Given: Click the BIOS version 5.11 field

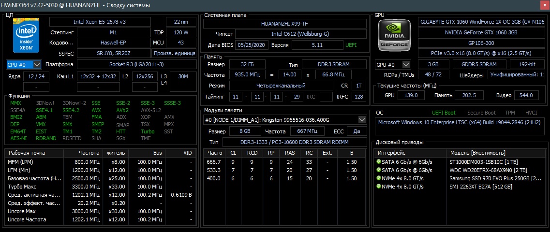Looking at the screenshot, I should point(317,45).
